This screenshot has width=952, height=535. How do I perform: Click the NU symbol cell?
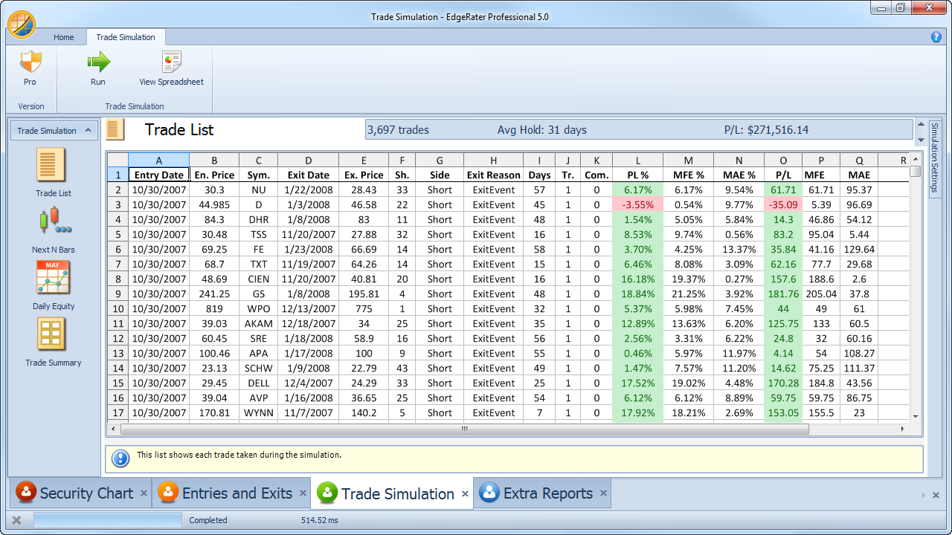259,189
